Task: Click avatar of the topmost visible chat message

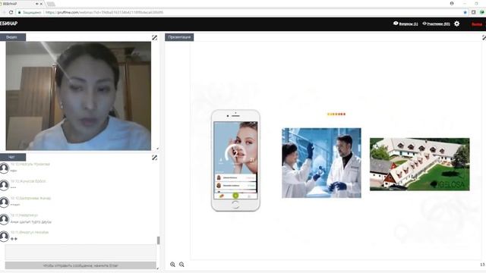Action: point(4,168)
